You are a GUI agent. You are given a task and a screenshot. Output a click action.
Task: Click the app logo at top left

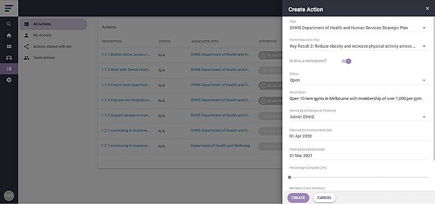tap(9, 8)
